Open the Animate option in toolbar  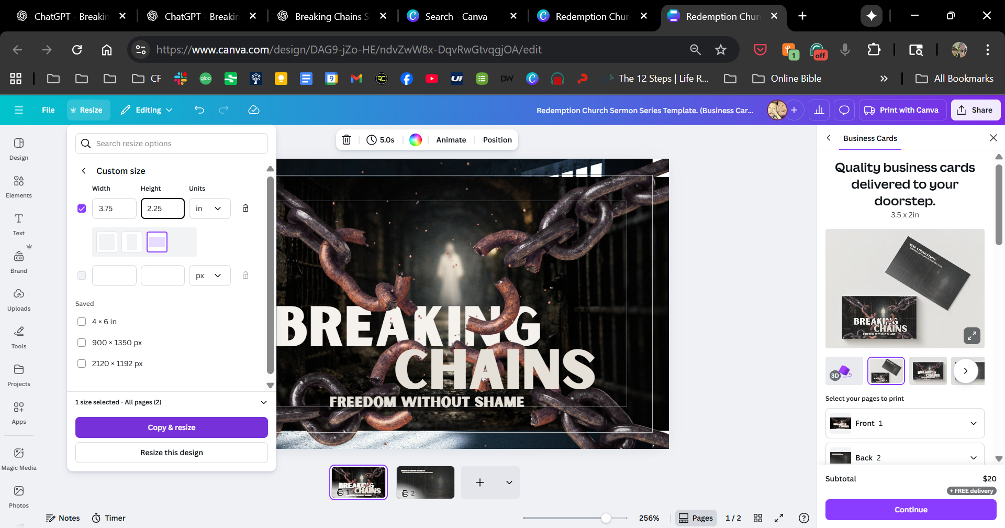[451, 140]
